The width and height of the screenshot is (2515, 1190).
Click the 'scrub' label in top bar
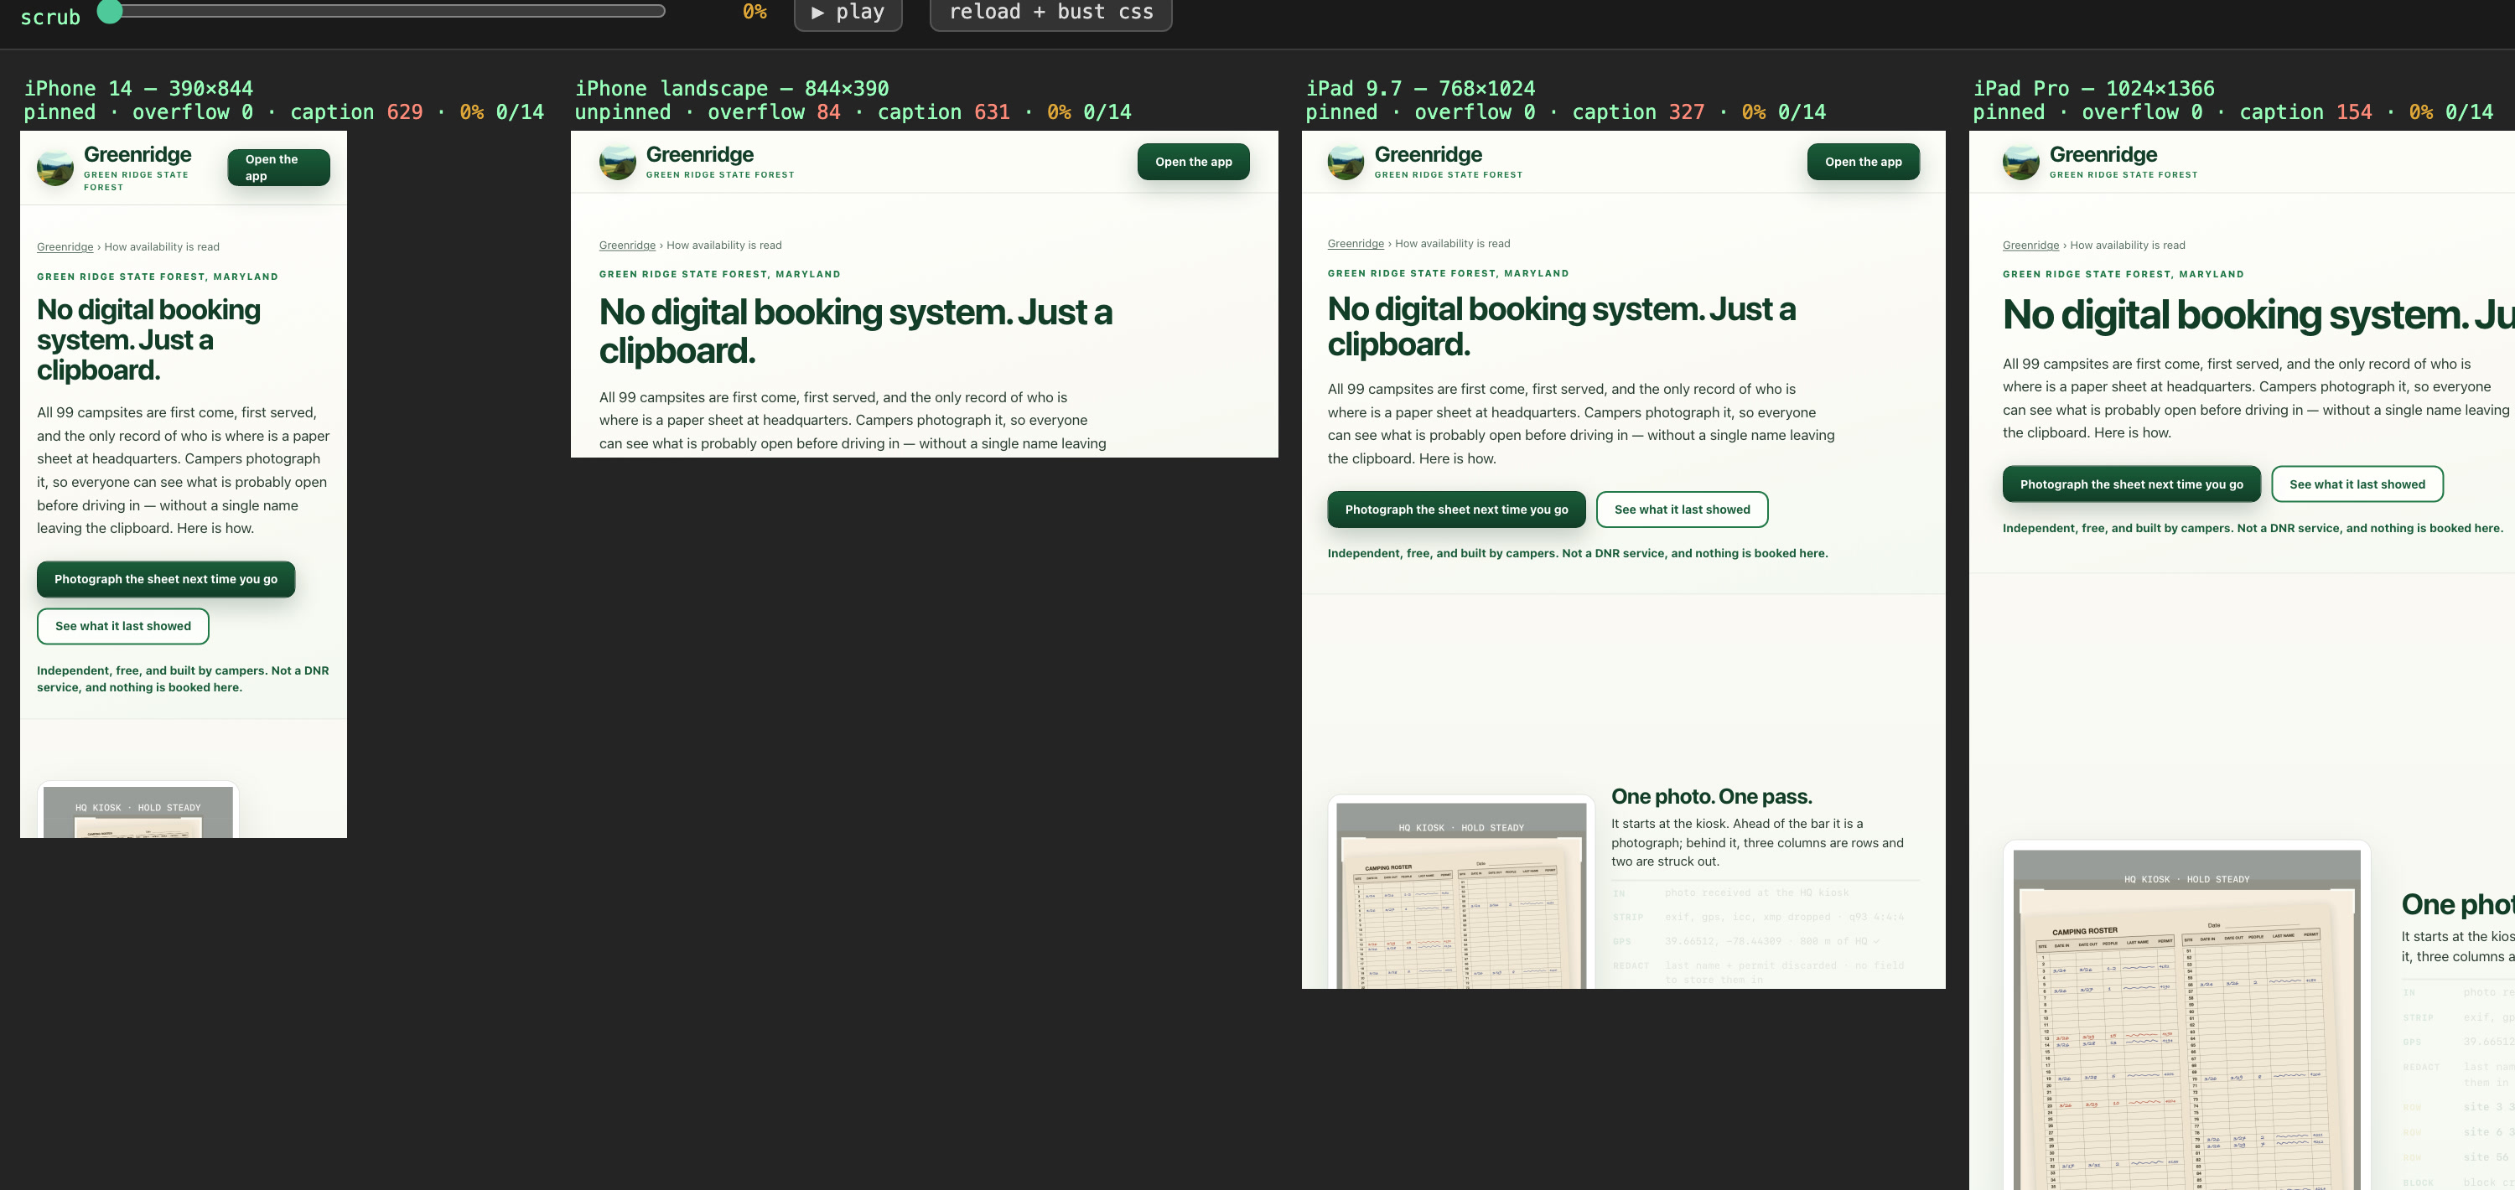coord(49,17)
